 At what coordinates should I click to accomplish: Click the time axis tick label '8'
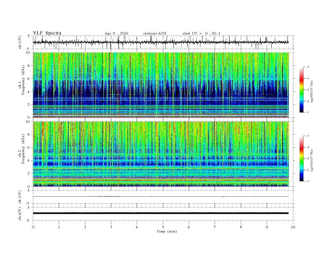coord(241,227)
